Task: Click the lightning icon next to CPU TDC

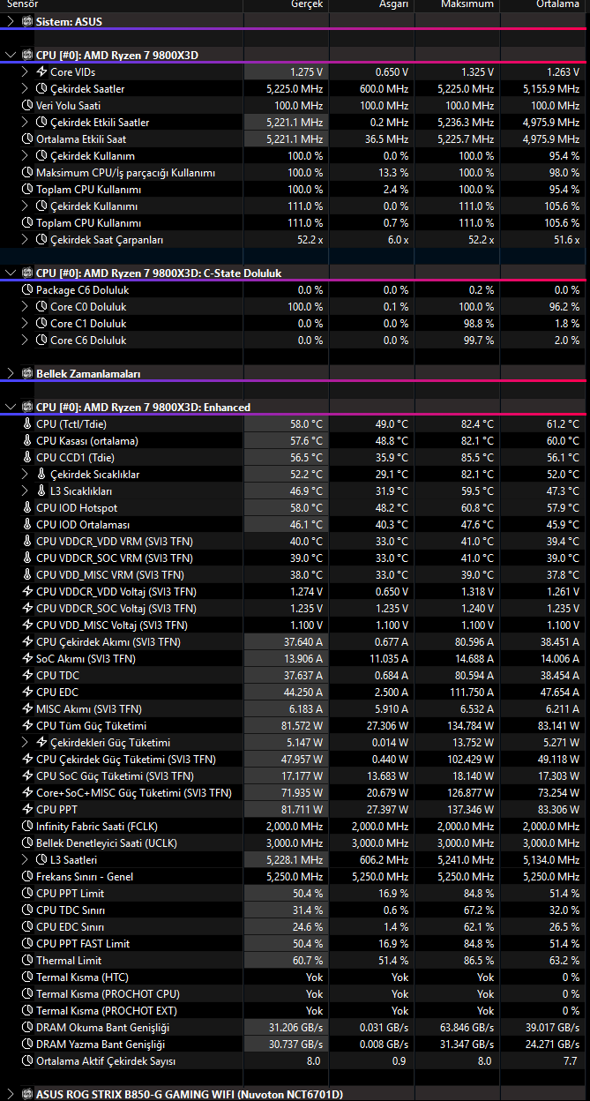Action: point(27,676)
